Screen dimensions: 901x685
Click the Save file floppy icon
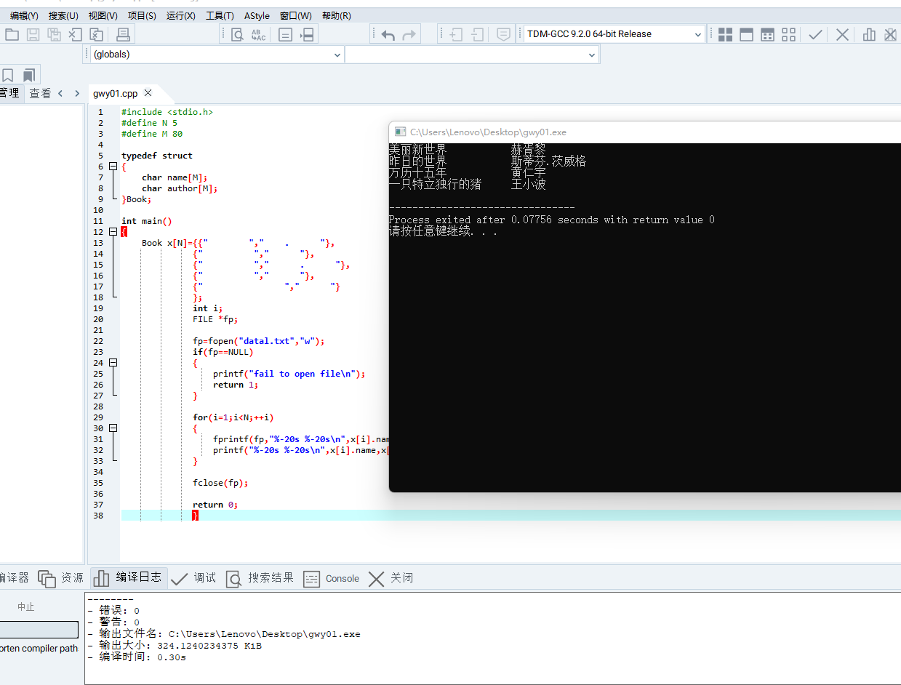[33, 34]
